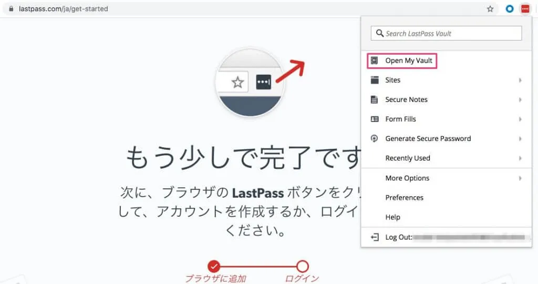This screenshot has height=284, width=538.
Task: Bookmark this page with the star icon
Action: [490, 9]
